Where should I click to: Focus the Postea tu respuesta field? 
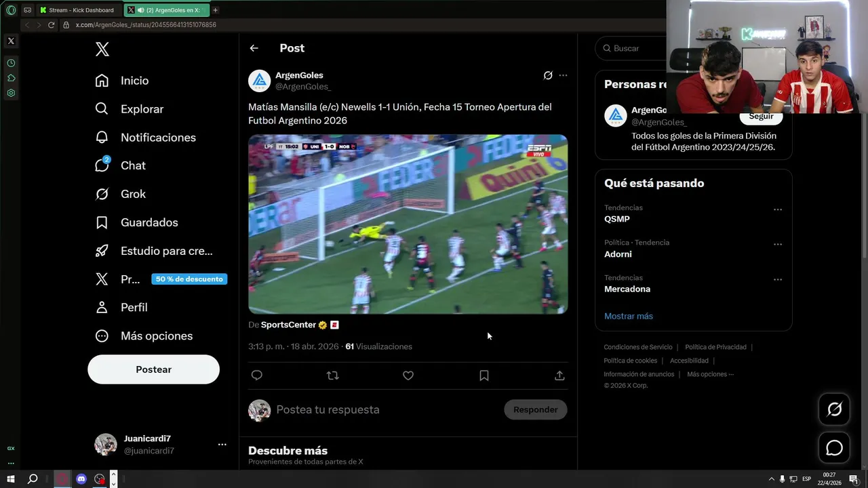tap(387, 409)
